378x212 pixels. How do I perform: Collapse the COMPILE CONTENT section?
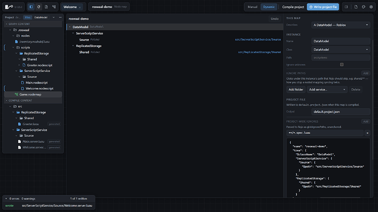pos(7,101)
